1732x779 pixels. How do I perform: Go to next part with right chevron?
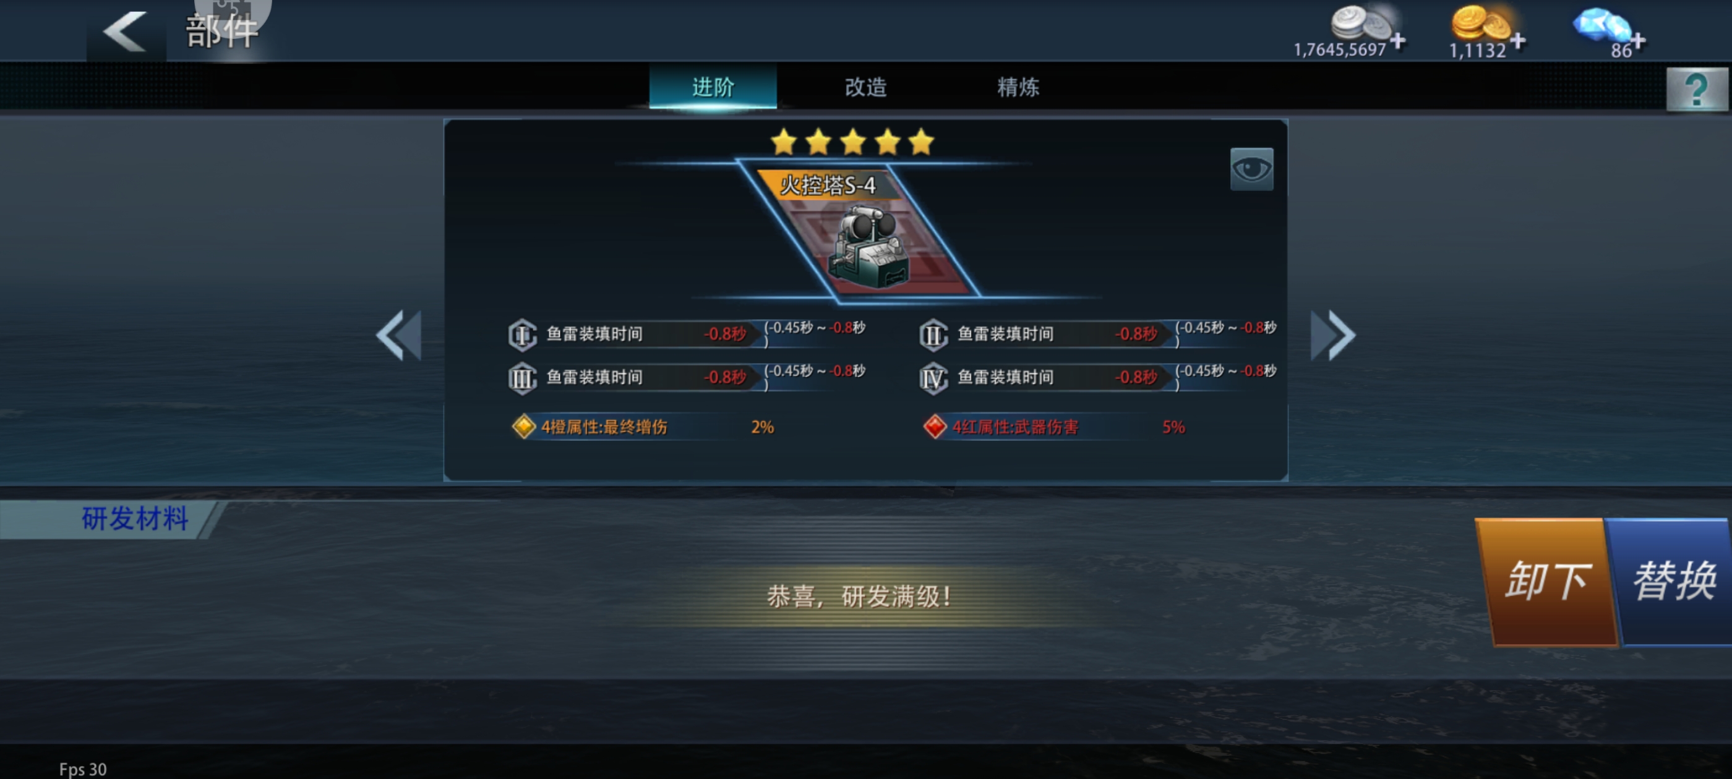click(x=1333, y=334)
